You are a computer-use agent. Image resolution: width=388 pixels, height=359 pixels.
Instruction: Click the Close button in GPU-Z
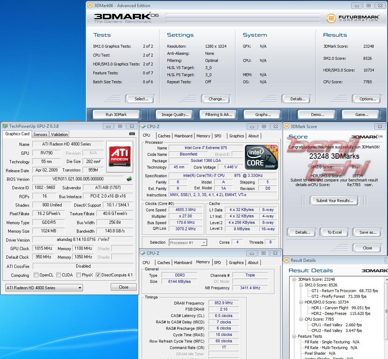[x=124, y=287]
